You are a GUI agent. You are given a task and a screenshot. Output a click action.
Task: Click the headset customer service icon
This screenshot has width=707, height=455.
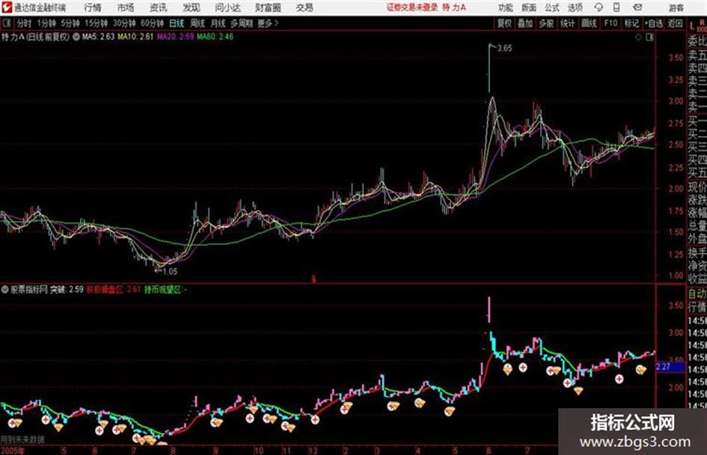599,7
